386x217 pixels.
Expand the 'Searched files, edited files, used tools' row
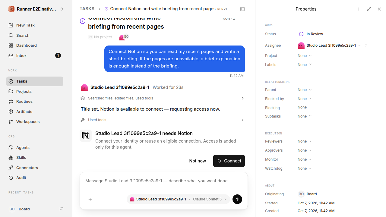coord(163,98)
